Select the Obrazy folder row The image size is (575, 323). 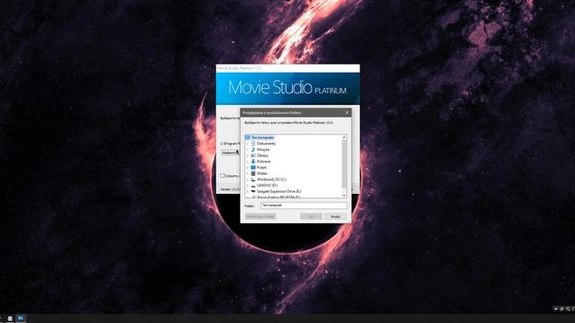click(262, 155)
